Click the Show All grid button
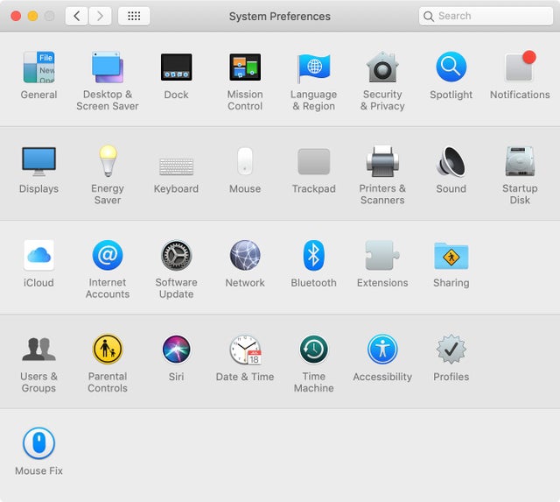The image size is (560, 502). [x=134, y=16]
